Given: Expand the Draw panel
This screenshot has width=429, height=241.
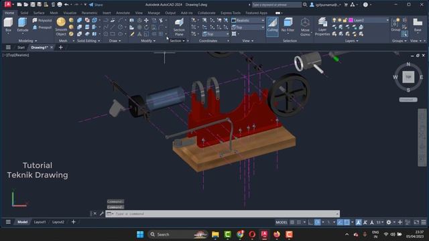Looking at the screenshot, I should click(x=115, y=41).
